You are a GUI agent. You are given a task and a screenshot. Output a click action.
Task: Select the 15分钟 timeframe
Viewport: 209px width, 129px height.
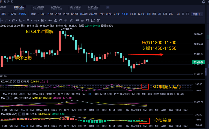tap(84, 14)
